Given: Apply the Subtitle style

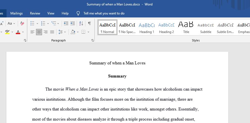Looking at the screenshot, I should pos(206,27).
